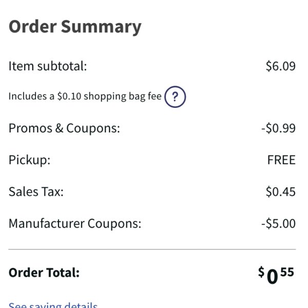Select the Order Total label
Viewport: 308px width, 308px height.
tap(44, 273)
